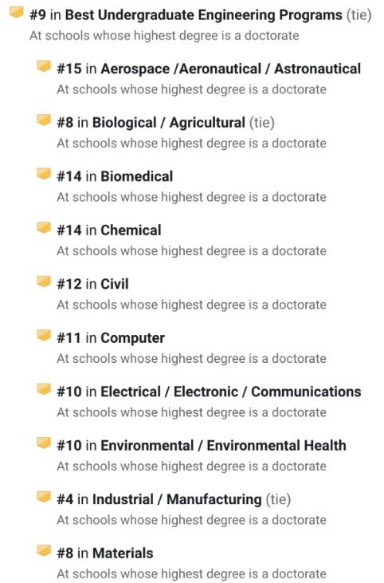Open Electrical / Electronic / Communications ranking
This screenshot has width=384, height=583.
click(230, 392)
